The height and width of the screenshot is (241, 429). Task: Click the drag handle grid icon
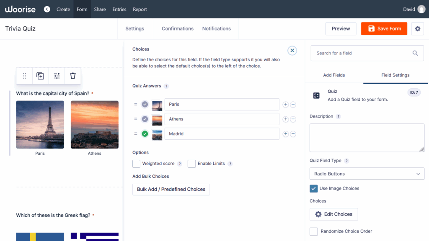[24, 76]
